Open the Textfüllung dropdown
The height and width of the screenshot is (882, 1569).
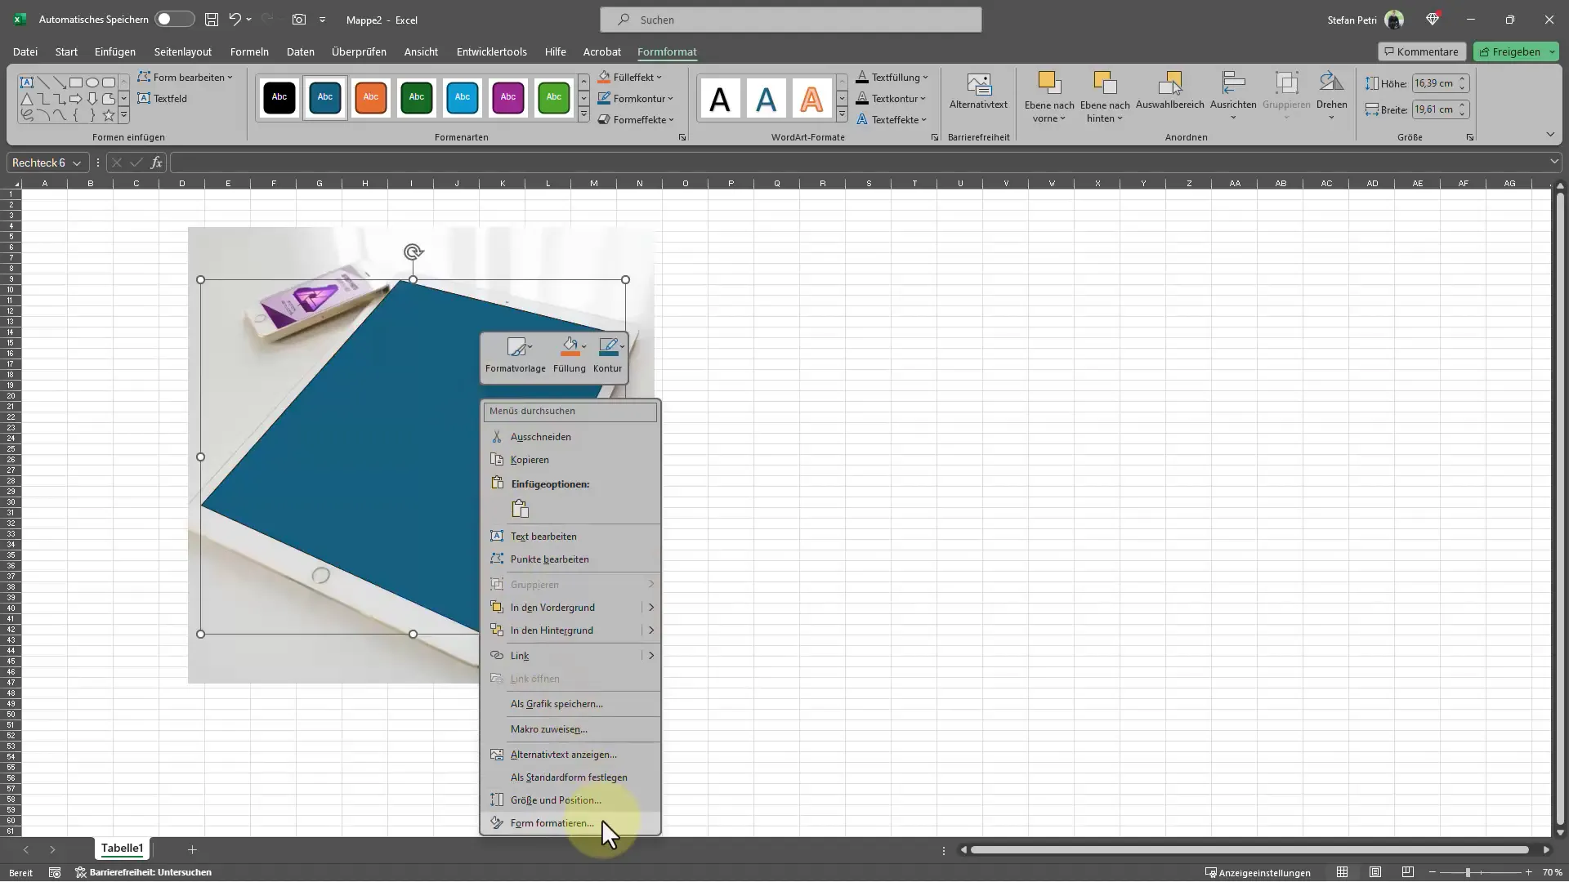coord(892,77)
